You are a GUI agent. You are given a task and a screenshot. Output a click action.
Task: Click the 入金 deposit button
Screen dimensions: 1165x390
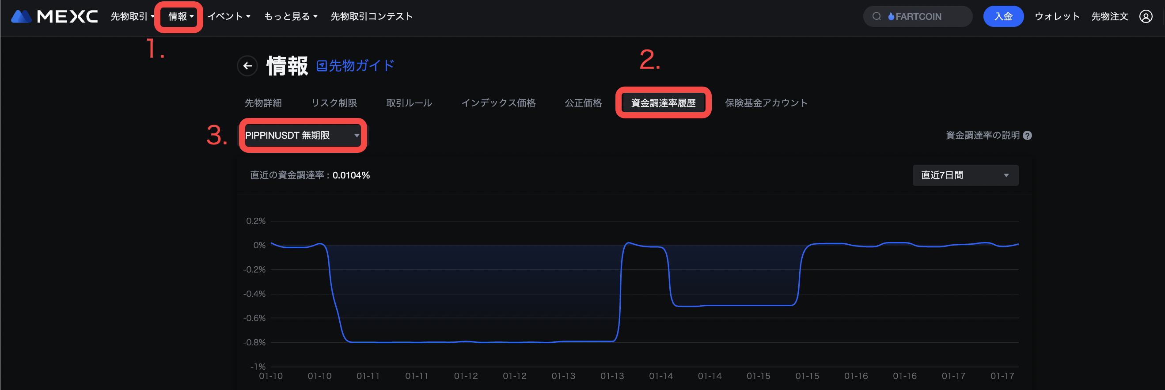click(x=1002, y=17)
